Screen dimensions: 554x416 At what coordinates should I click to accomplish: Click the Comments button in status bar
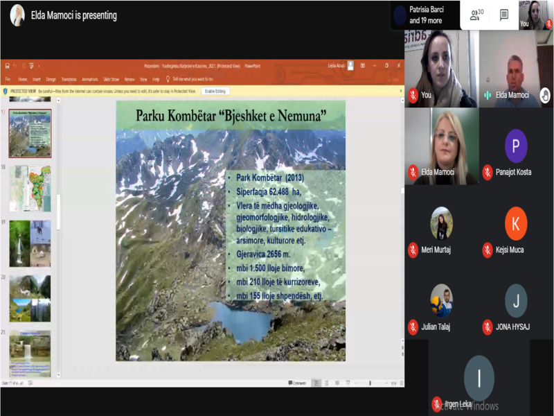click(297, 383)
